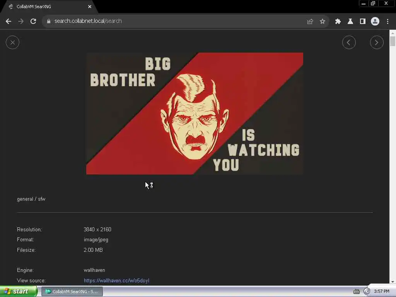Open the on-screen keyboard tray icon

point(356,292)
